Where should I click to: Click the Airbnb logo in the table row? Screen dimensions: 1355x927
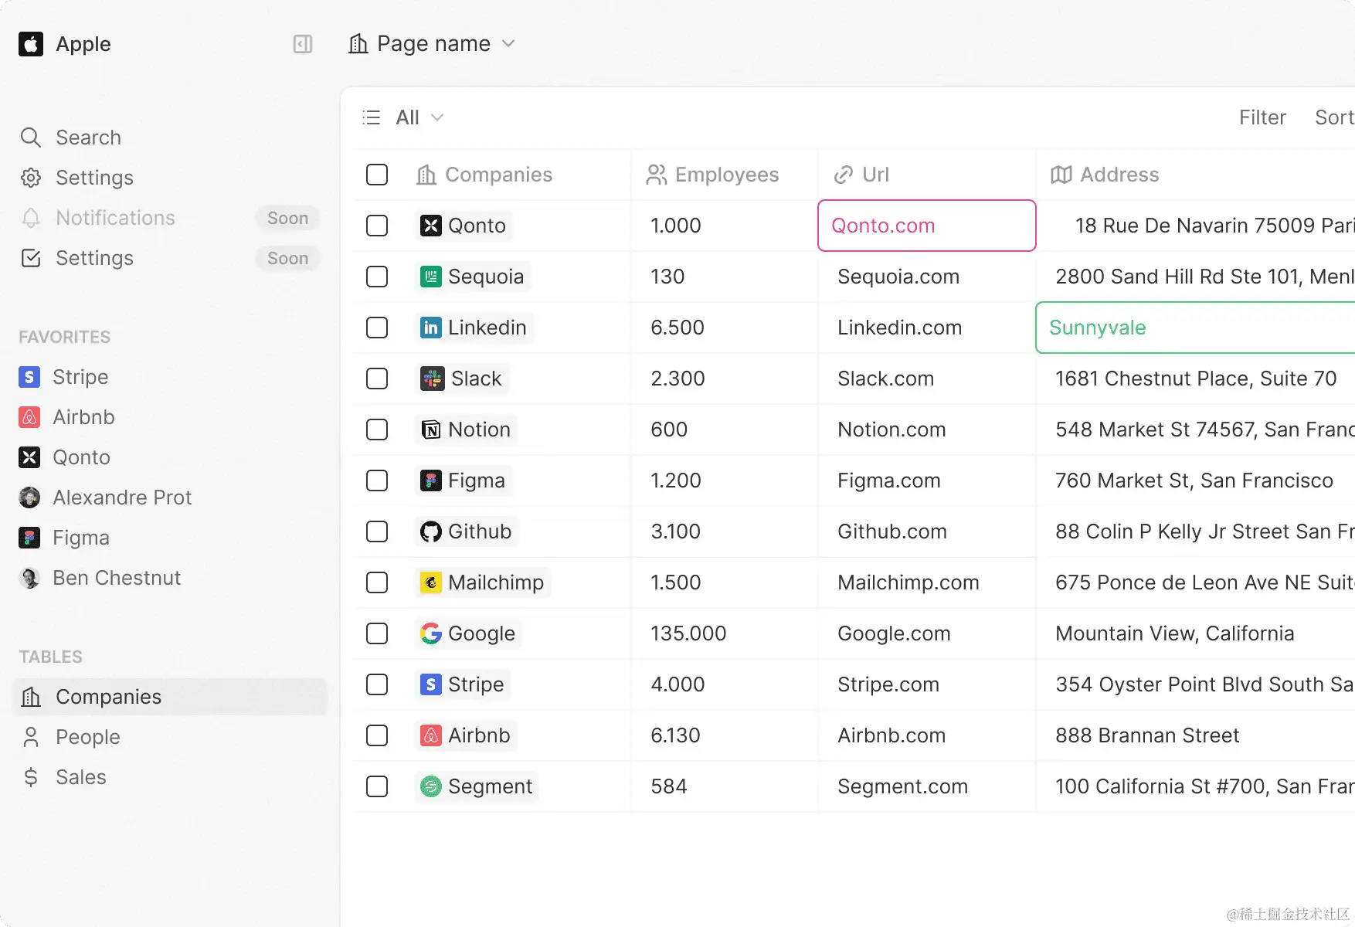click(x=431, y=735)
